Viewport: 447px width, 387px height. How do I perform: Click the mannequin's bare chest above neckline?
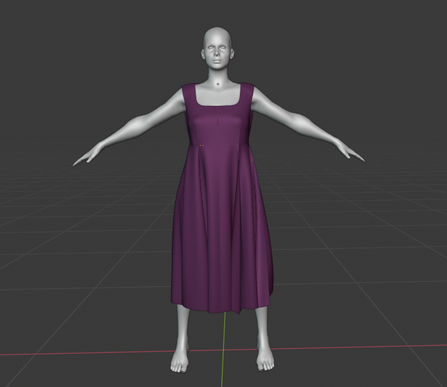tap(219, 95)
